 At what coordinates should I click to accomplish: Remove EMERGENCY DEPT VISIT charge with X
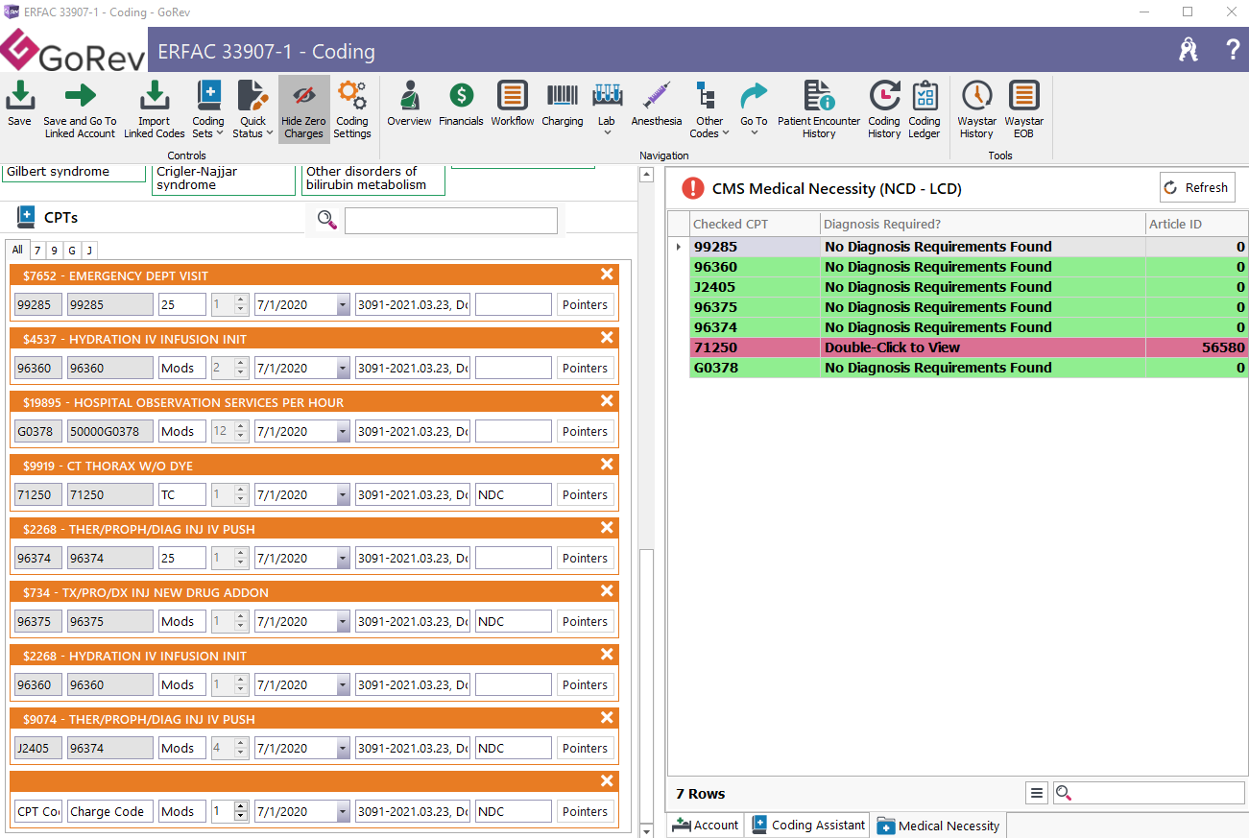pos(607,275)
